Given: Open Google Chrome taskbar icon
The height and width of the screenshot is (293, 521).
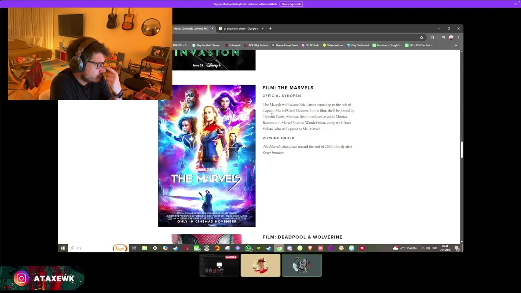Looking at the screenshot, I should [x=279, y=248].
